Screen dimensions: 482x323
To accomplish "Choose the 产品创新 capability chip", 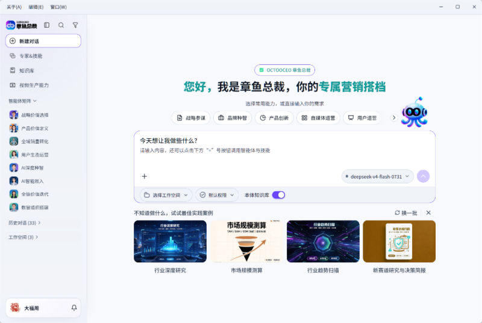I will click(x=274, y=118).
